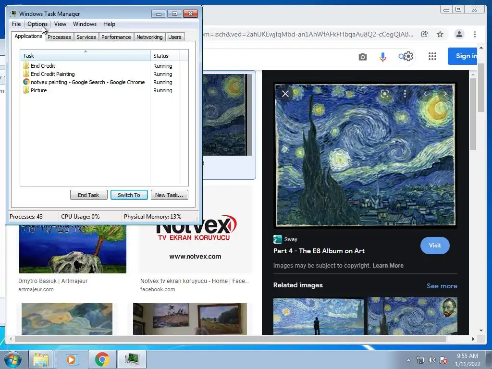This screenshot has height=369, width=492.
Task: Click the Chrome icon in the task list
Action: 26,82
